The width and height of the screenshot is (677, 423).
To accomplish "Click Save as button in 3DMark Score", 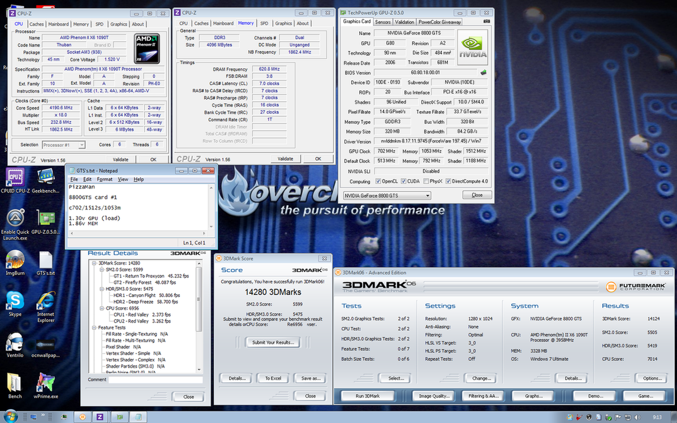I will (x=311, y=378).
